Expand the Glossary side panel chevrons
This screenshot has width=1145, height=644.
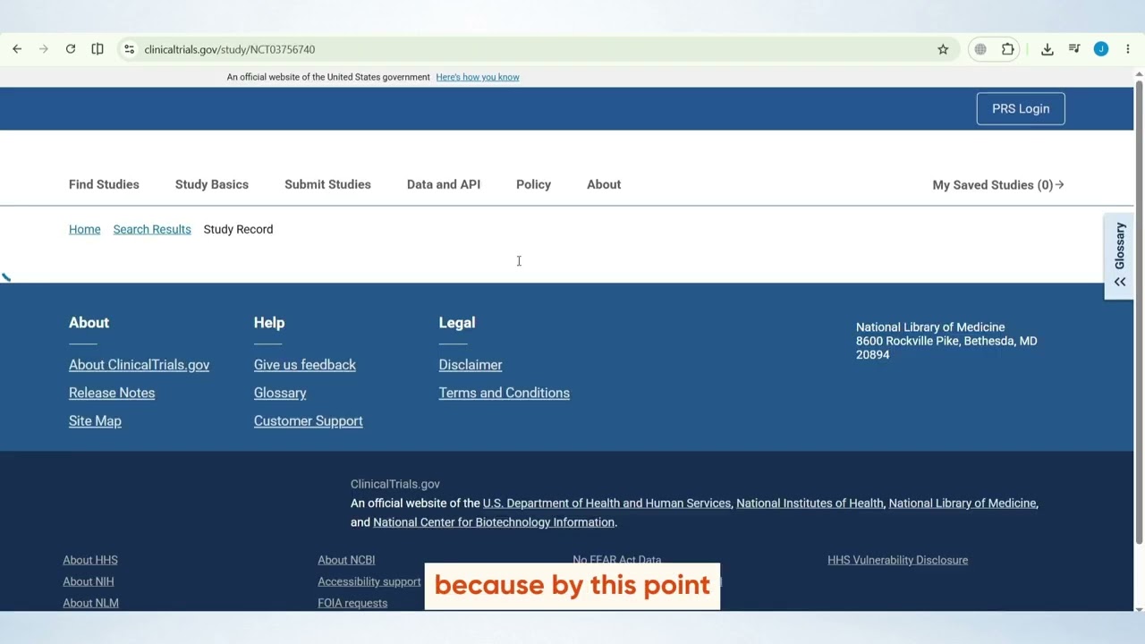click(x=1119, y=282)
